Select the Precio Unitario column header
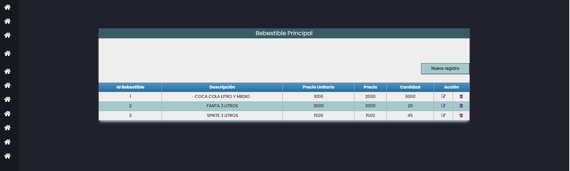570x171 pixels. pos(318,87)
